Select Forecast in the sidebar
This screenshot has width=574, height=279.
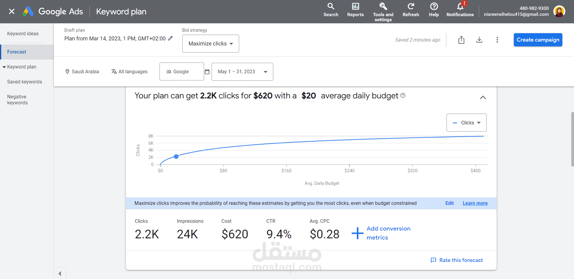[x=27, y=52]
